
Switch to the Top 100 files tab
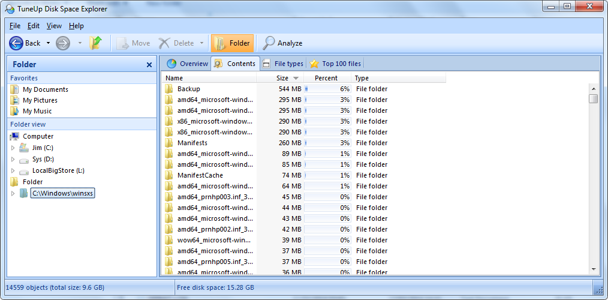[x=336, y=64]
